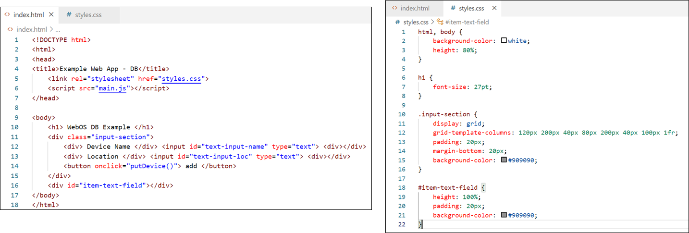This screenshot has height=233, width=689.
Task: Click the <!DOCTYPE html> line
Action: coord(62,39)
